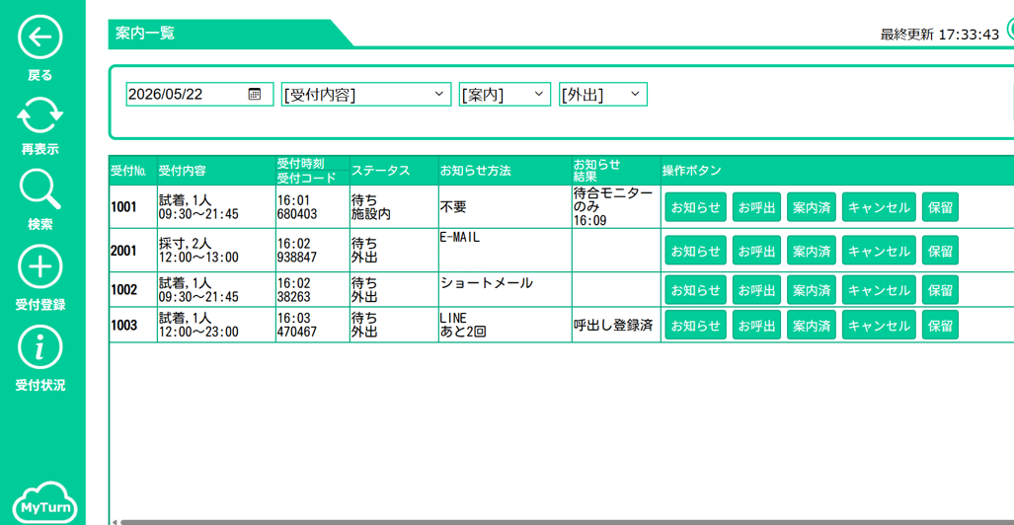The width and height of the screenshot is (1014, 525).
Task: Click the 呼出し登録済 result cell
Action: point(616,326)
